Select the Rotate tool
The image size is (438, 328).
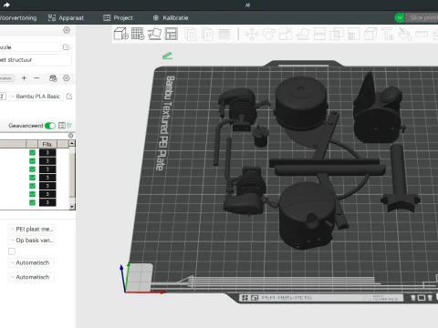(x=269, y=34)
